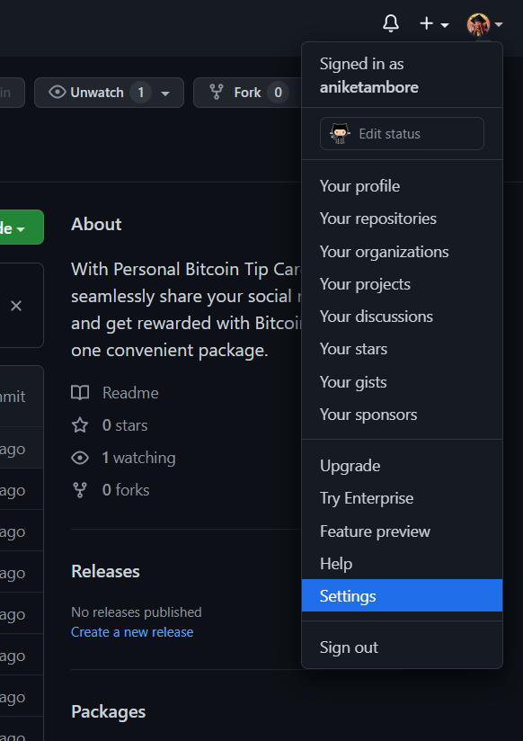Dismiss the panel with the X icon
523x741 pixels.
(x=16, y=307)
